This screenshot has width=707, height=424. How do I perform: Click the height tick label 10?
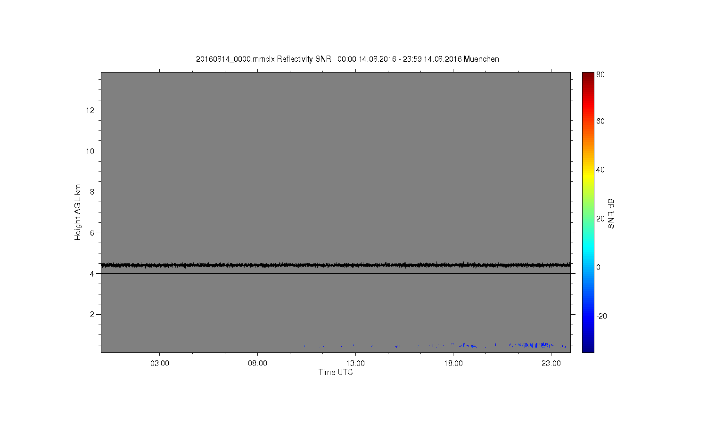click(90, 151)
